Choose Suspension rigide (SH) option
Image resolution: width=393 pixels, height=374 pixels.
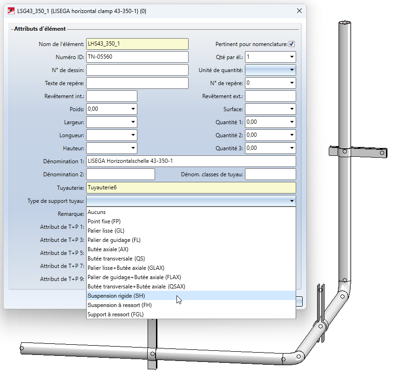(x=191, y=296)
